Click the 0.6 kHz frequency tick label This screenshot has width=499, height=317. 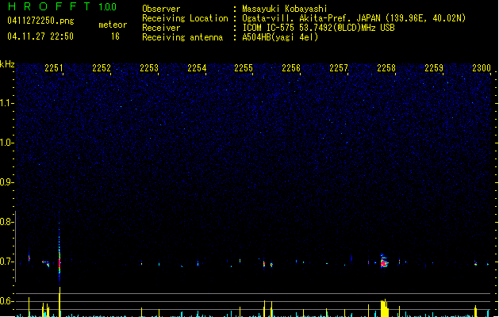tap(6, 301)
